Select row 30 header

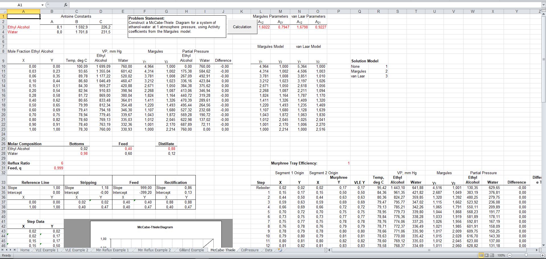[x=3, y=163]
